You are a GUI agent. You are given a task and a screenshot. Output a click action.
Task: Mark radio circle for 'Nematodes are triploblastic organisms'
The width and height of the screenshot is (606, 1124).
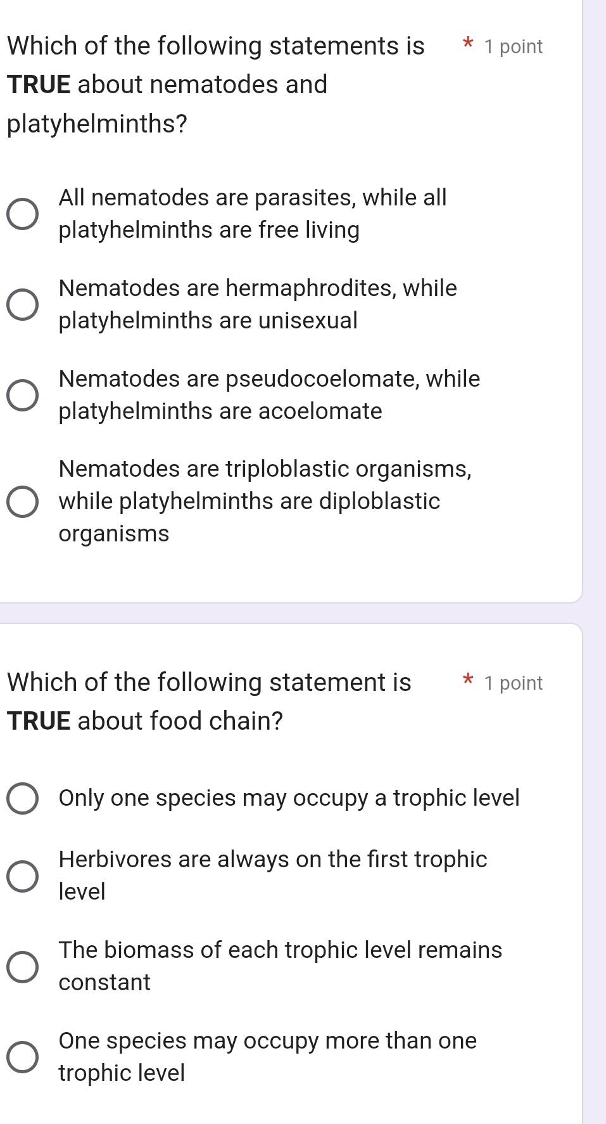click(x=22, y=501)
